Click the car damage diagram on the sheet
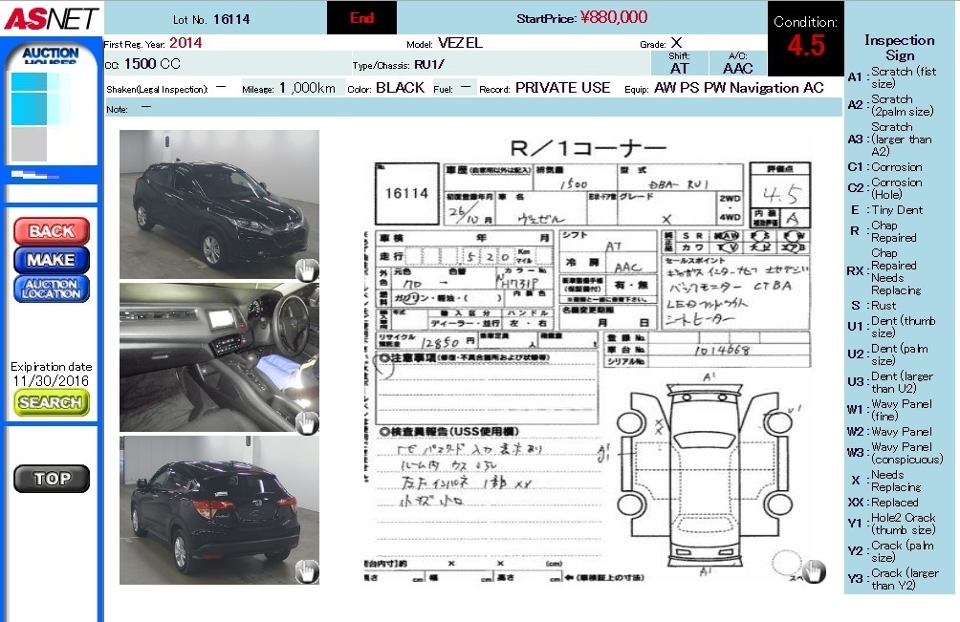Viewport: 960px width, 622px height. pyautogui.click(x=709, y=473)
